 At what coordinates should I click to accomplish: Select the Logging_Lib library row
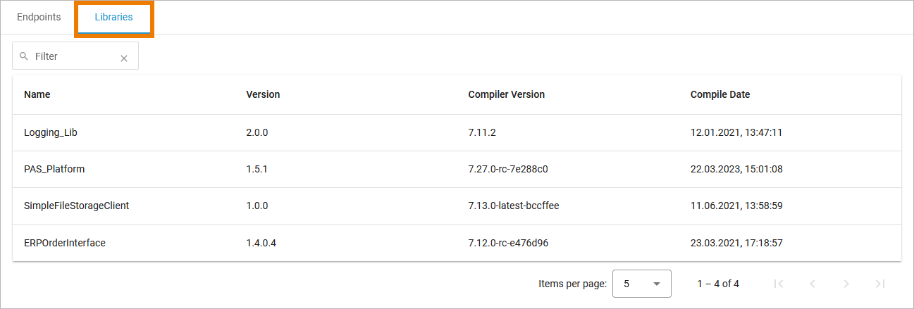tap(50, 132)
